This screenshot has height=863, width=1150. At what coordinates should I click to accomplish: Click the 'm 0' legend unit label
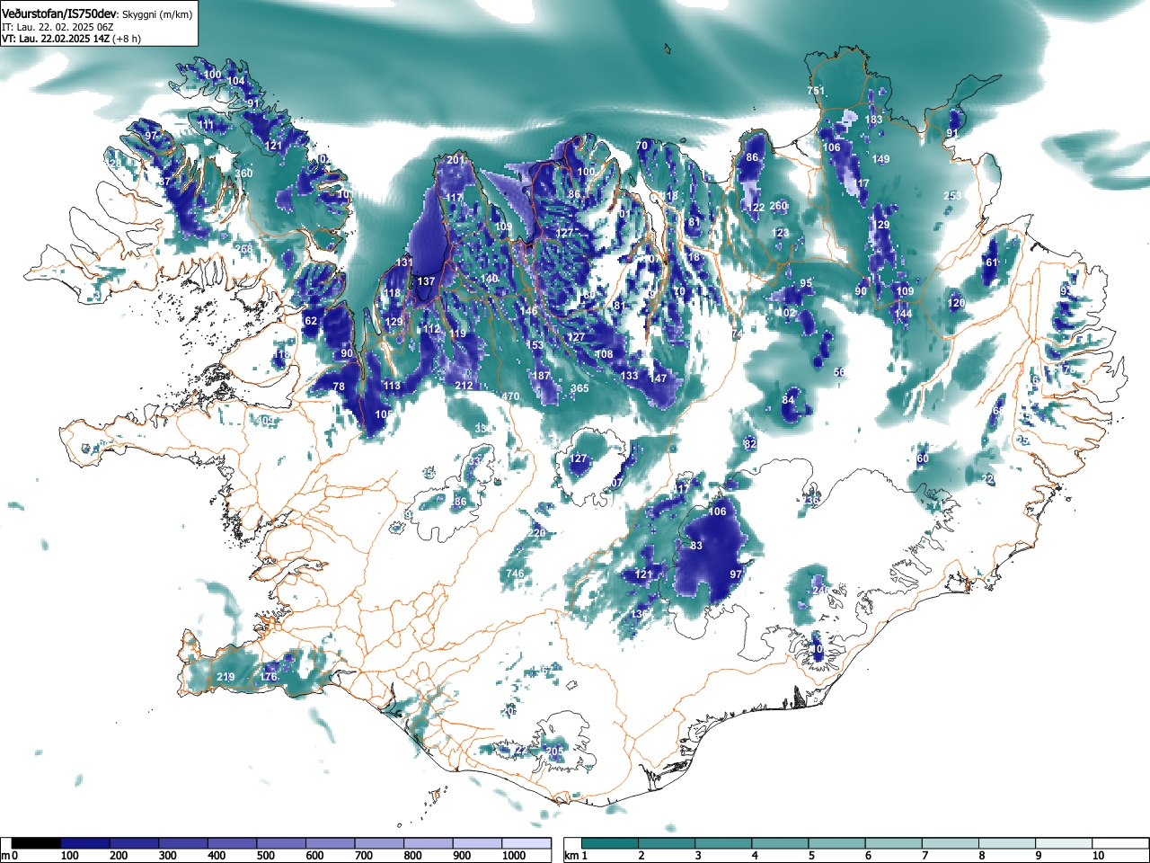(x=9, y=856)
